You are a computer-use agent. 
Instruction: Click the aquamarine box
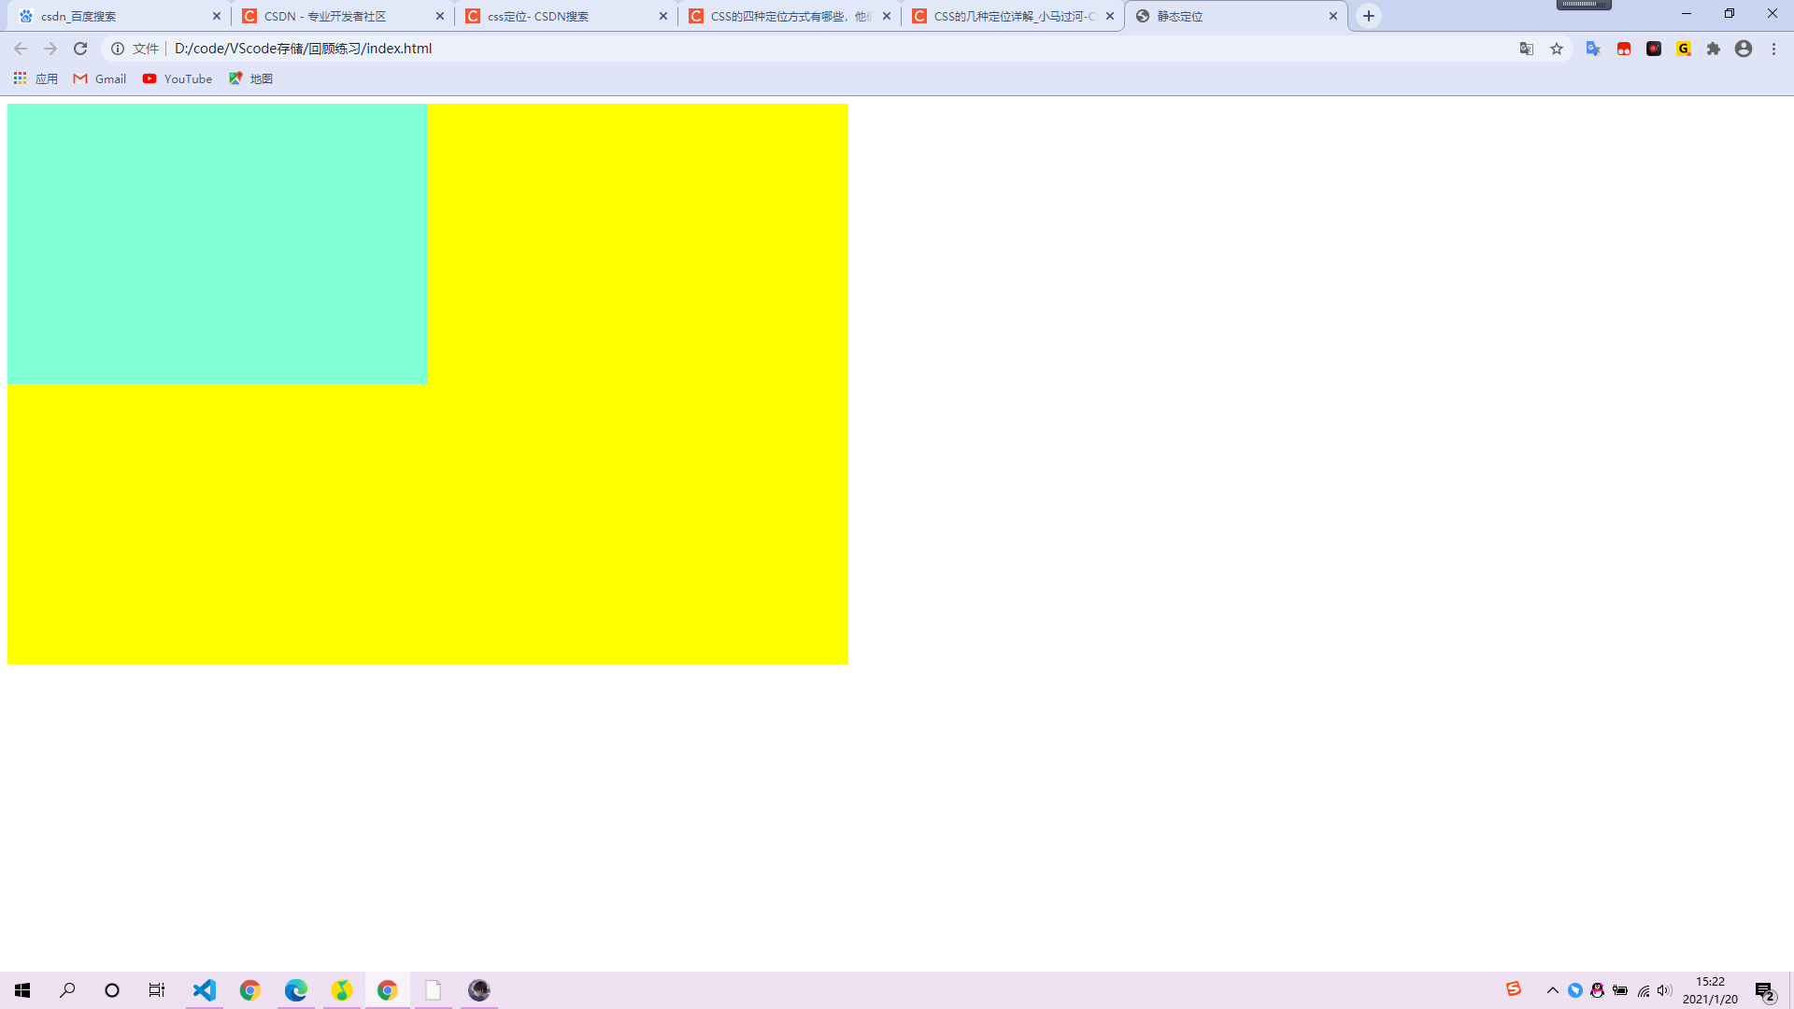point(217,244)
